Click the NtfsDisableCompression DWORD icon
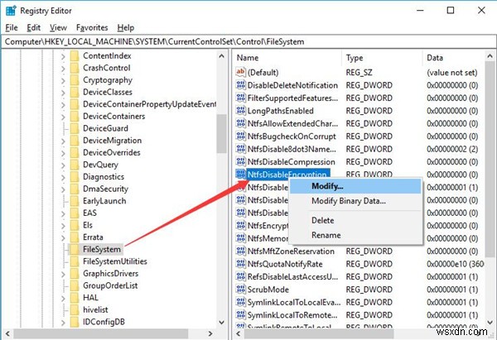The width and height of the screenshot is (497, 340). point(240,161)
